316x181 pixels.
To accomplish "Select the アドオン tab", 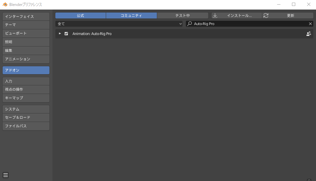I will (26, 70).
